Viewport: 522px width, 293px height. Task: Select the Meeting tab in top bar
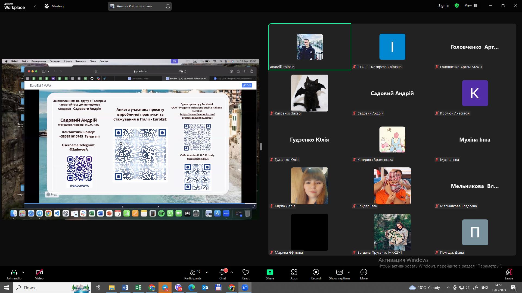[54, 6]
